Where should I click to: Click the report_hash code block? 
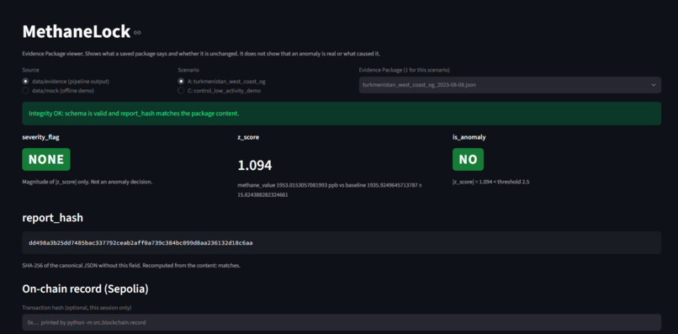pyautogui.click(x=342, y=242)
